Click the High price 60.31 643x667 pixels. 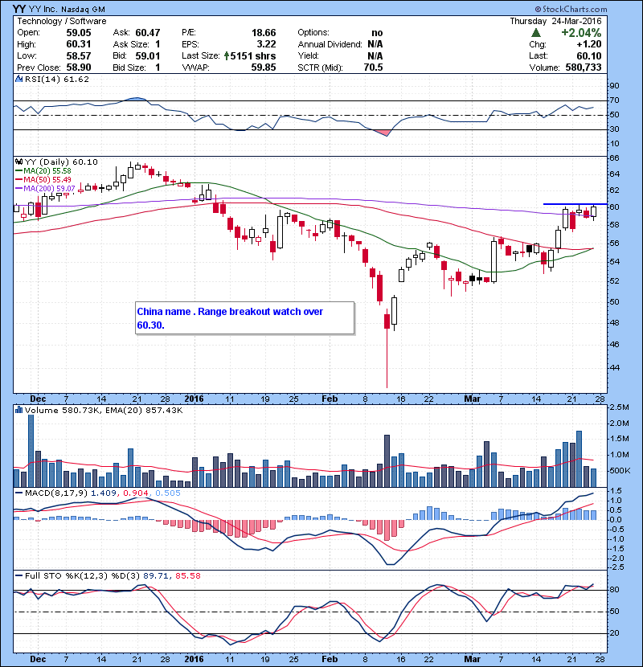coord(79,44)
